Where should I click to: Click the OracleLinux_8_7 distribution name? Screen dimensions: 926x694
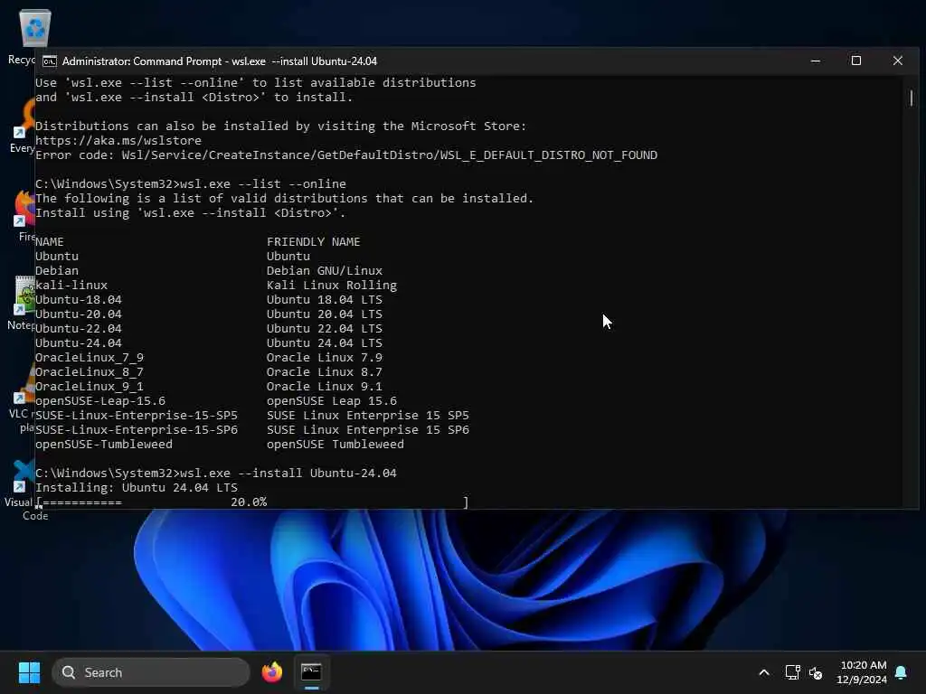(90, 371)
